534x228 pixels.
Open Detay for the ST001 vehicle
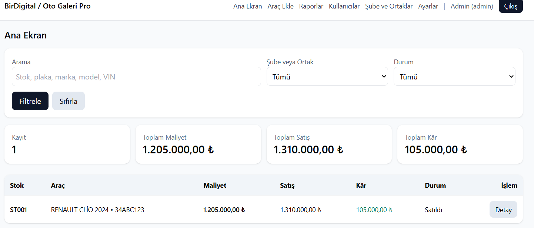(x=503, y=210)
